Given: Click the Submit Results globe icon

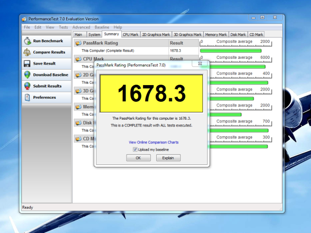Looking at the screenshot, I should tap(27, 86).
